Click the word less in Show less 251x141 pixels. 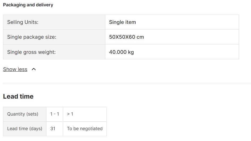(x=23, y=69)
